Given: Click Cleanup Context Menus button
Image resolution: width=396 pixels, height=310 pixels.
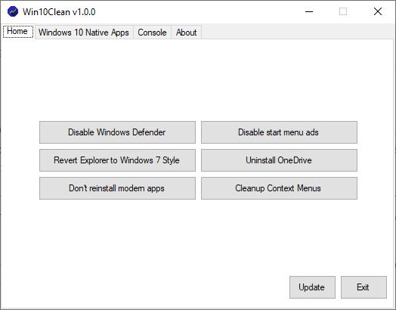Looking at the screenshot, I should click(x=279, y=188).
